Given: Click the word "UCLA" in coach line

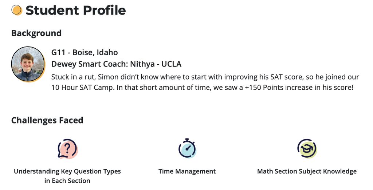Looking at the screenshot, I should pos(171,64).
